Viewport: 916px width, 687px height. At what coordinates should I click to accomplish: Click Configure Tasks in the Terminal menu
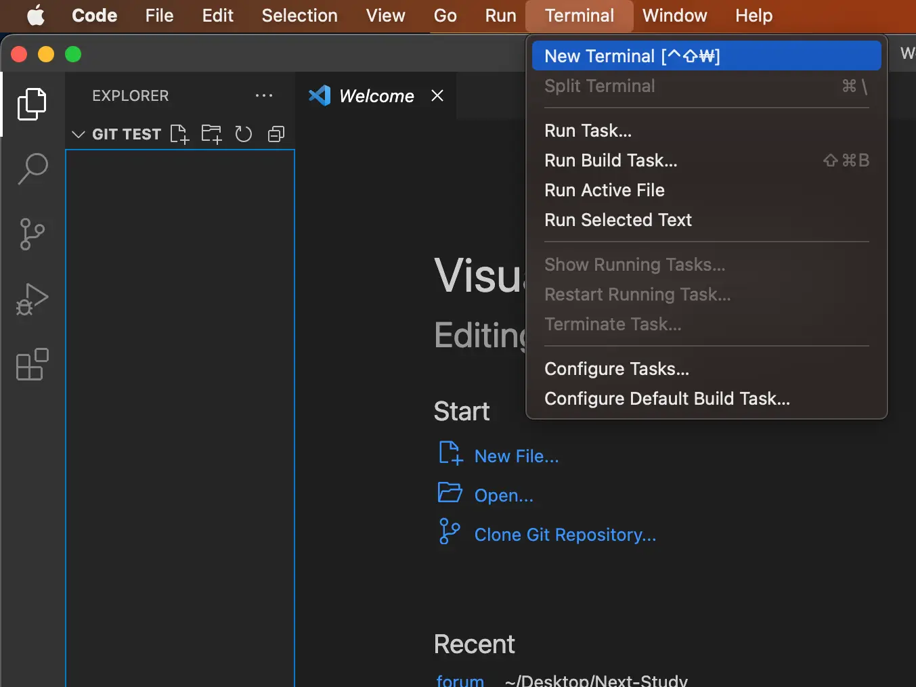(617, 368)
